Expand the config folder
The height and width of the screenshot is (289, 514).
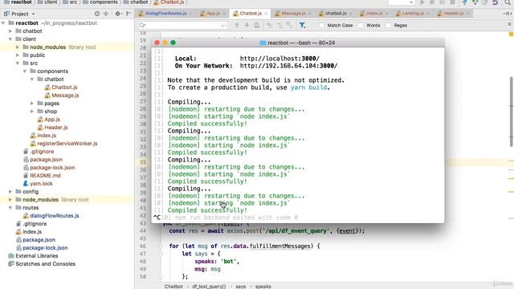coord(10,192)
